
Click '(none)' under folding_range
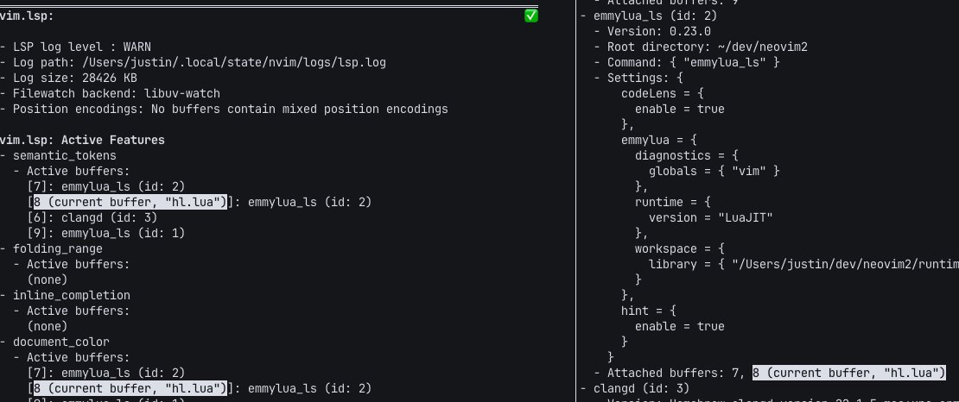click(x=48, y=280)
